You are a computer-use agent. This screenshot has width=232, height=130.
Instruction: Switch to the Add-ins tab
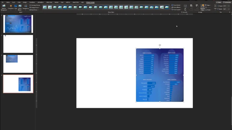(68, 2)
